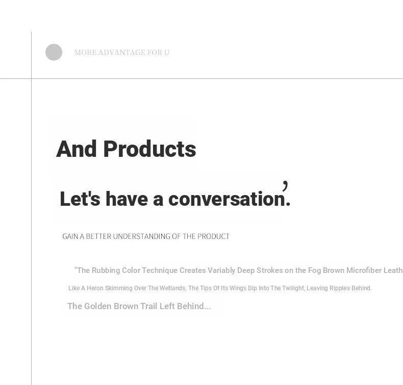403x385 pixels.
Task: Click the word "conversation" in the heading
Action: pyautogui.click(x=226, y=199)
